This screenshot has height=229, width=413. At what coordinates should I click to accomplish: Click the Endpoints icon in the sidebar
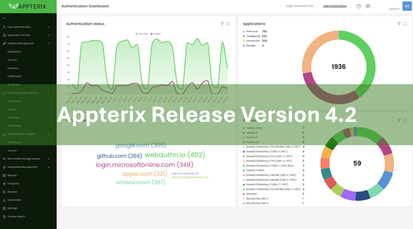(4, 184)
